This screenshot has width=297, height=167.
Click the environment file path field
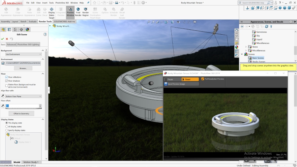tap(23, 63)
